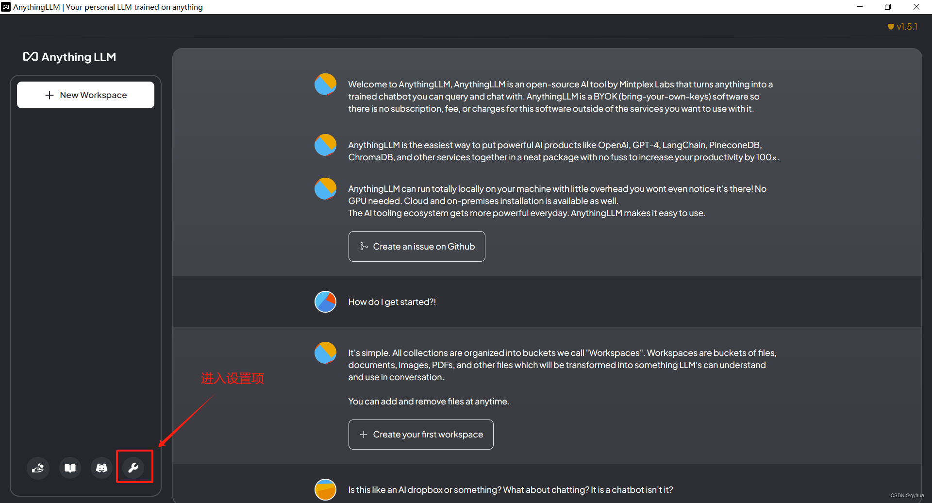Viewport: 932px width, 503px height.
Task: Maximize or restore the application window
Action: (888, 7)
